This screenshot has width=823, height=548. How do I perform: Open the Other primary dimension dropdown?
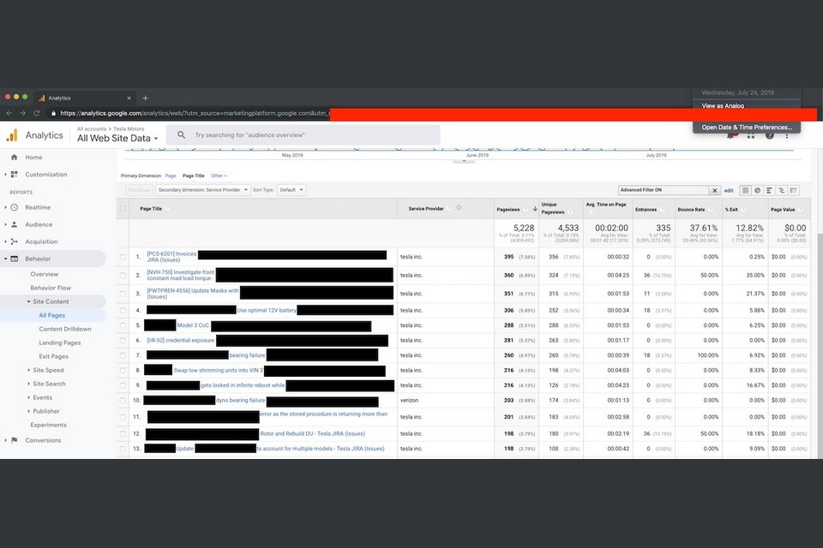[x=219, y=176]
